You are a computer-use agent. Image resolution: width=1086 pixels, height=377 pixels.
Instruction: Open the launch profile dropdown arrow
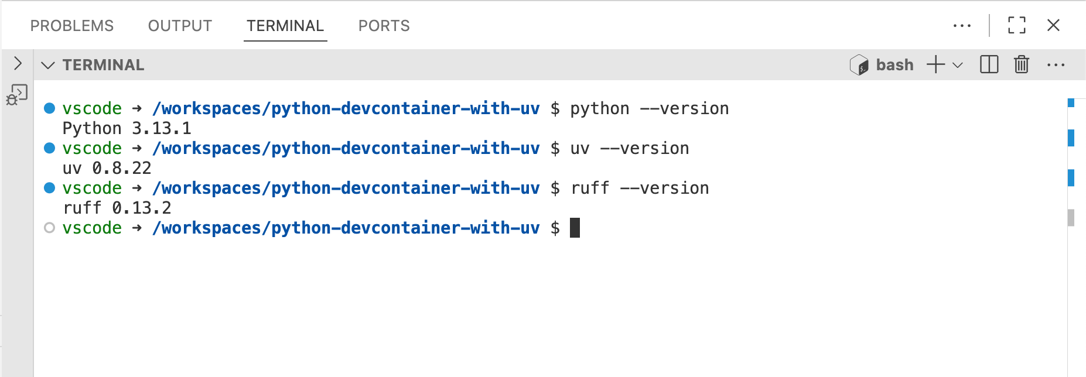coord(958,65)
